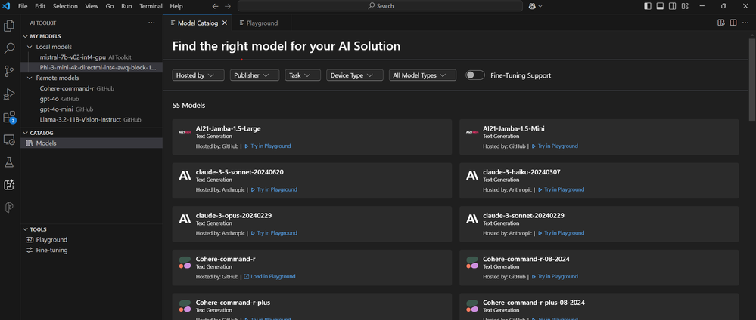The image size is (756, 320).
Task: Switch to the Playground tab
Action: (x=262, y=23)
